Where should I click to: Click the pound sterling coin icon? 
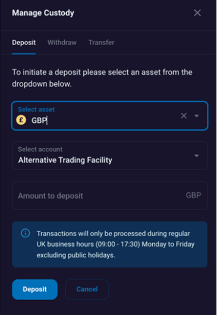click(21, 120)
